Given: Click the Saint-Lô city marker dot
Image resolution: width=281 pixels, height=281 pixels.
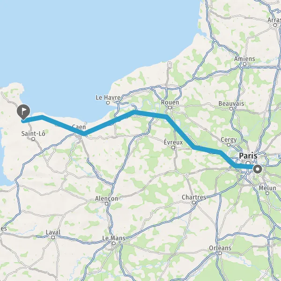Looking at the screenshot, I should [x=33, y=139].
